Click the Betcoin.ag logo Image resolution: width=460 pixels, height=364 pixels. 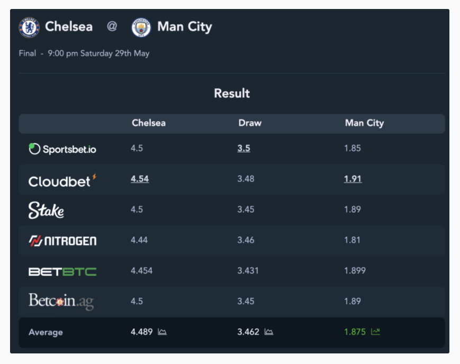pos(61,301)
